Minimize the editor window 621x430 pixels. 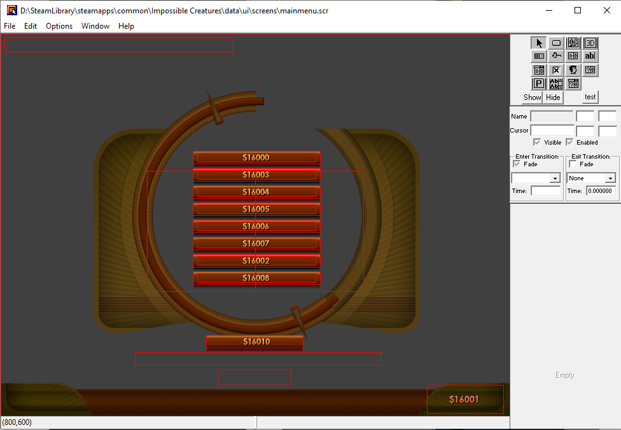[x=549, y=10]
